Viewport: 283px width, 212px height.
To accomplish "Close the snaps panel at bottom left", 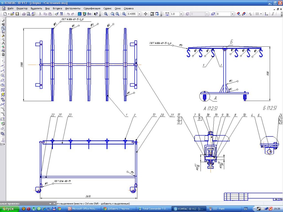I will click(x=54, y=203).
